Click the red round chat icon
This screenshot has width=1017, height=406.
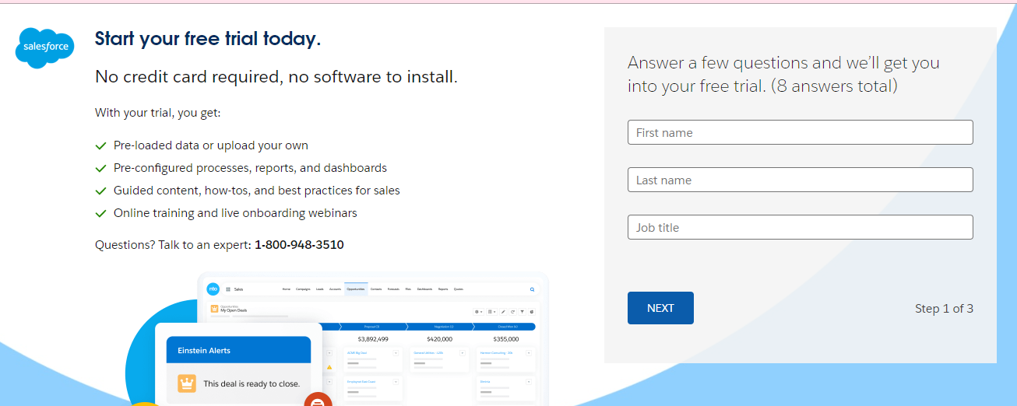[x=318, y=401]
